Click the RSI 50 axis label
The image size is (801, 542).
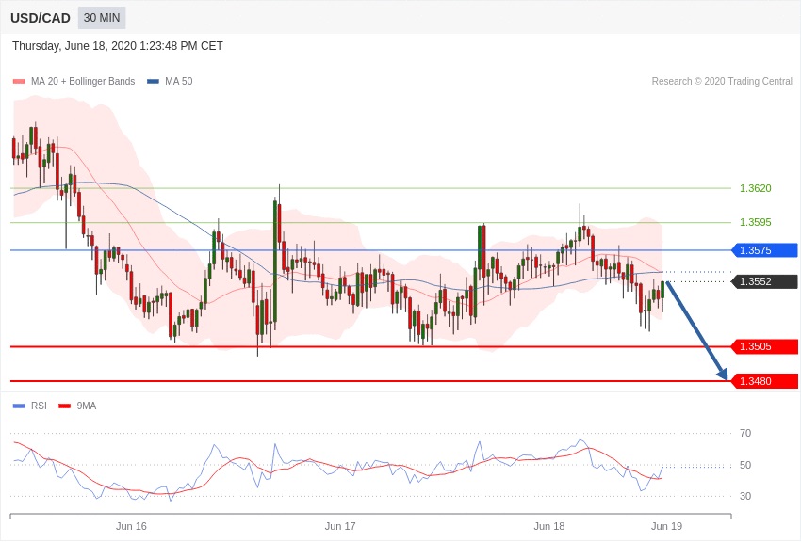[x=745, y=465]
